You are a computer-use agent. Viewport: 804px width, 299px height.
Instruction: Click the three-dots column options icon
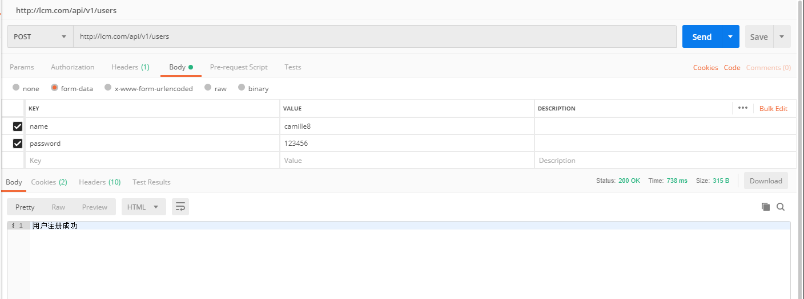pyautogui.click(x=742, y=108)
